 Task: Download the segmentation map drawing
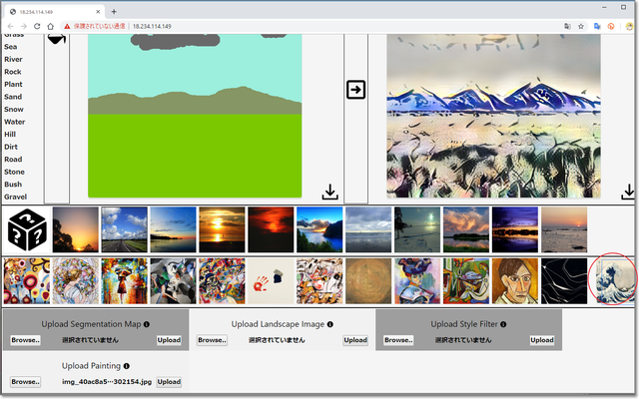pyautogui.click(x=329, y=192)
